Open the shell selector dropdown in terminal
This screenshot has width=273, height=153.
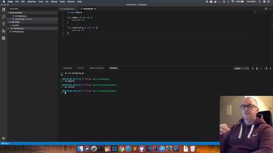(241, 68)
